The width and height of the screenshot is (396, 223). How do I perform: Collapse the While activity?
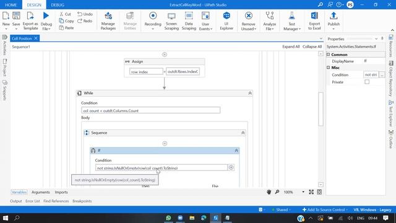(x=250, y=94)
